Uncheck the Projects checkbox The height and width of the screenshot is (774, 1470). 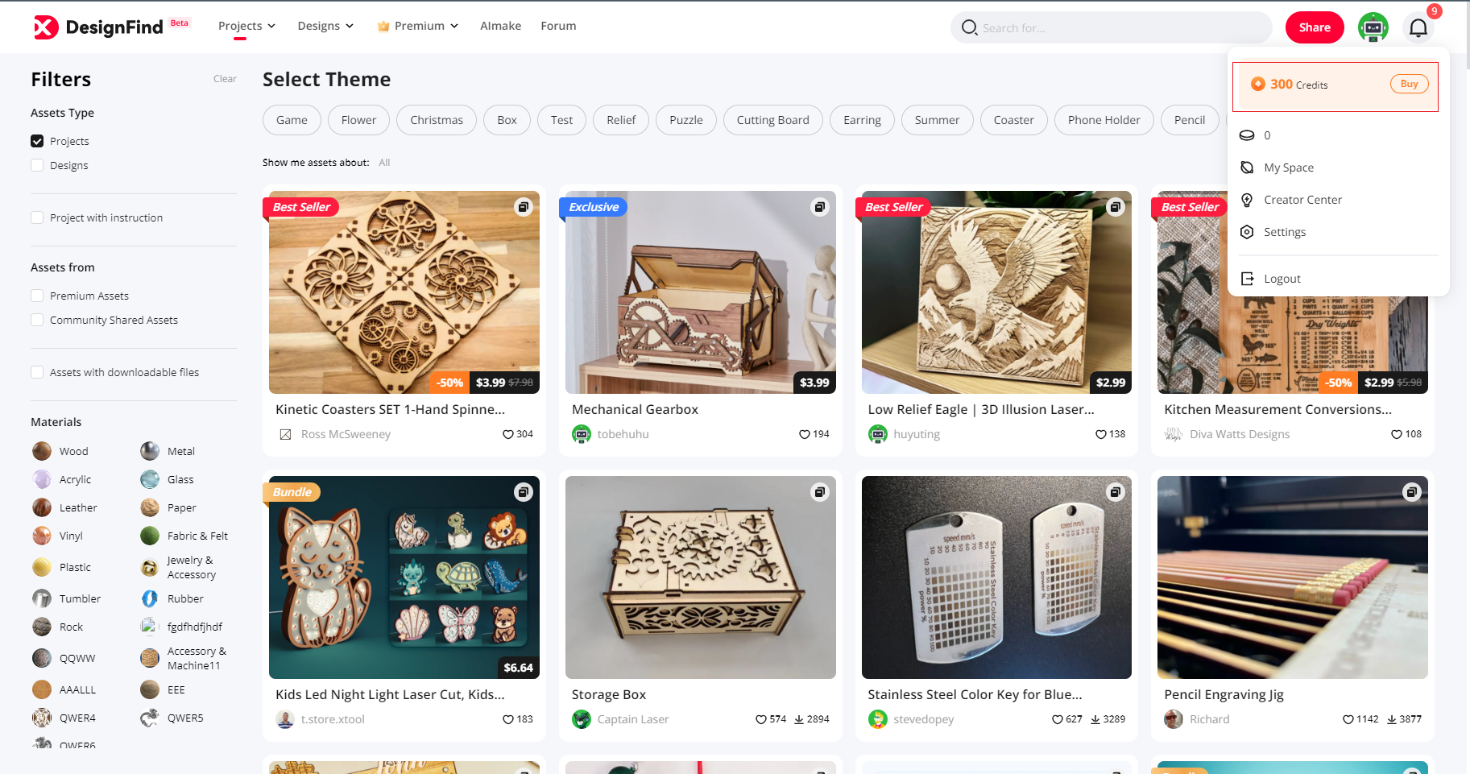(x=37, y=141)
